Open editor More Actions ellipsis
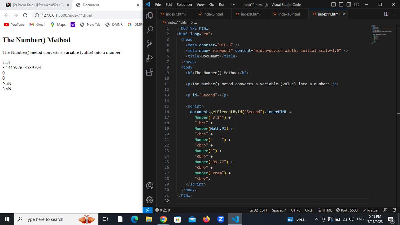The height and width of the screenshot is (225, 400). click(x=394, y=14)
